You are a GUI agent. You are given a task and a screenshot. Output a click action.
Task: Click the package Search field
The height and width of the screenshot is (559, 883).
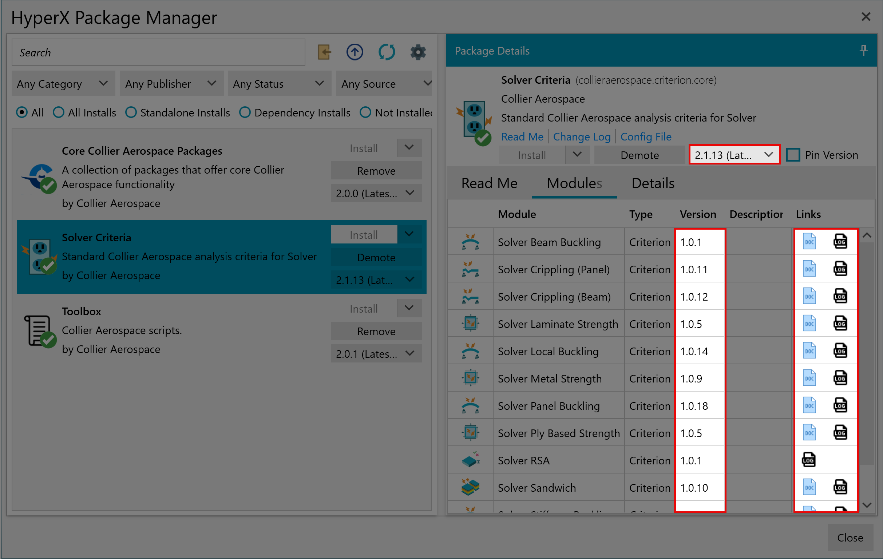click(x=158, y=52)
